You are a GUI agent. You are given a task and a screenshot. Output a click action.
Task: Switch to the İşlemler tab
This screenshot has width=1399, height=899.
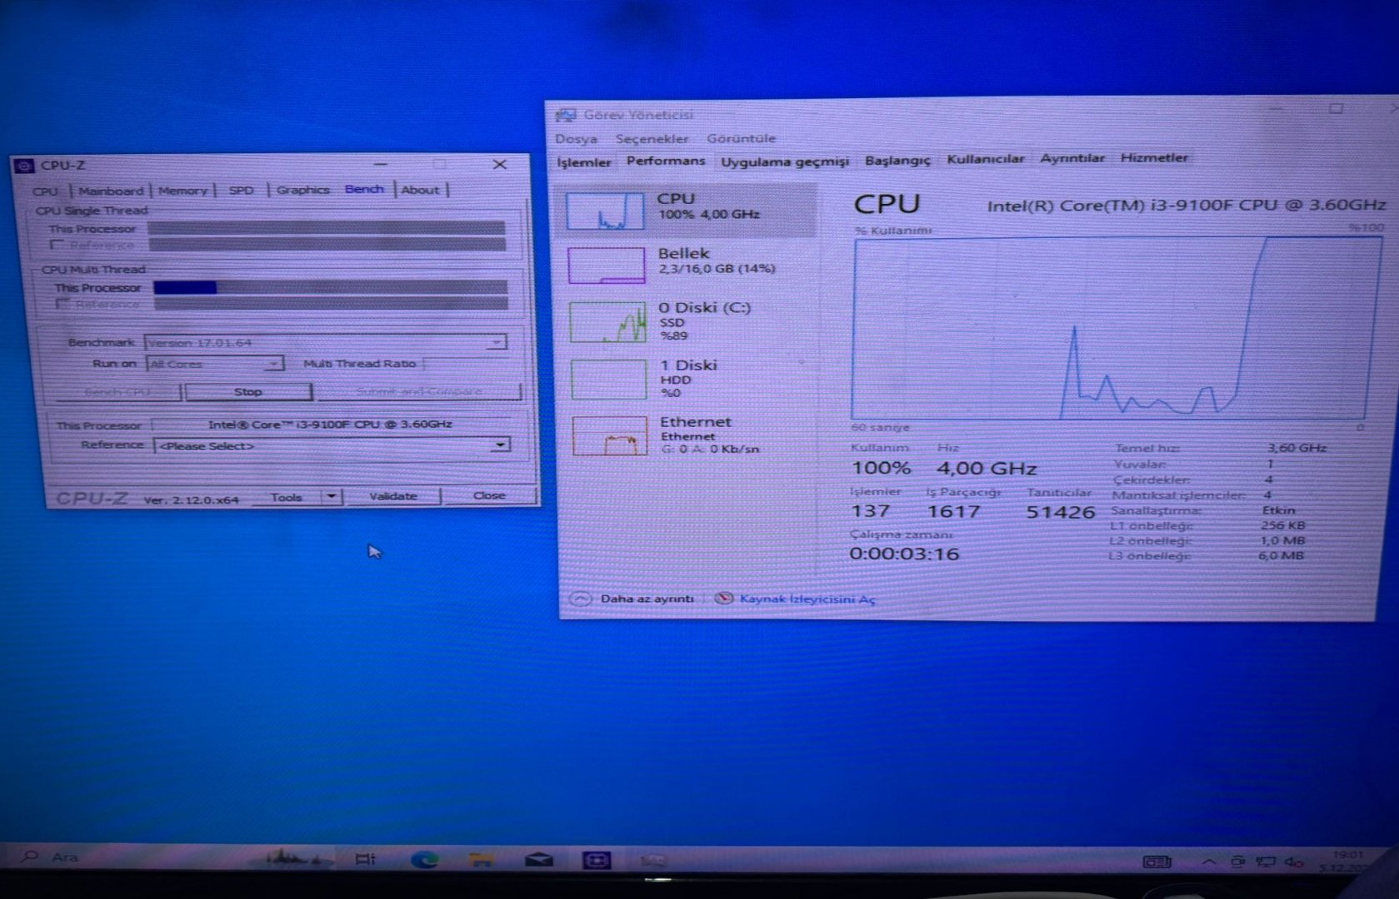click(x=584, y=162)
